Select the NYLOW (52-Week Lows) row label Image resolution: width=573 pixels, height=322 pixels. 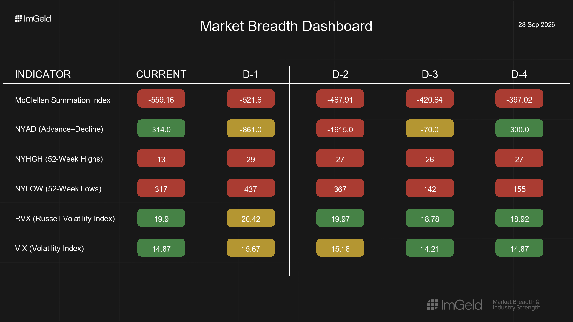tap(58, 189)
